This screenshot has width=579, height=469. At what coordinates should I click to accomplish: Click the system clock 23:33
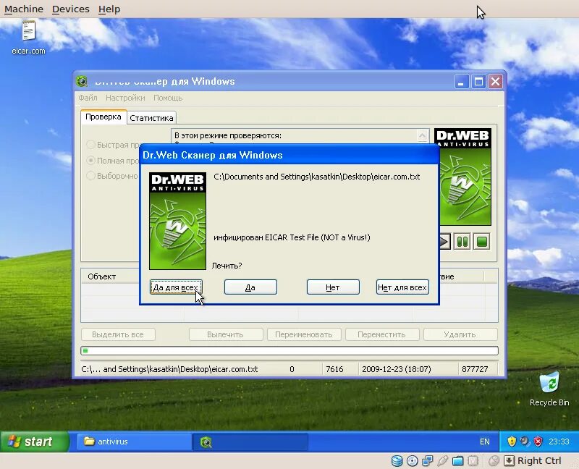(559, 441)
